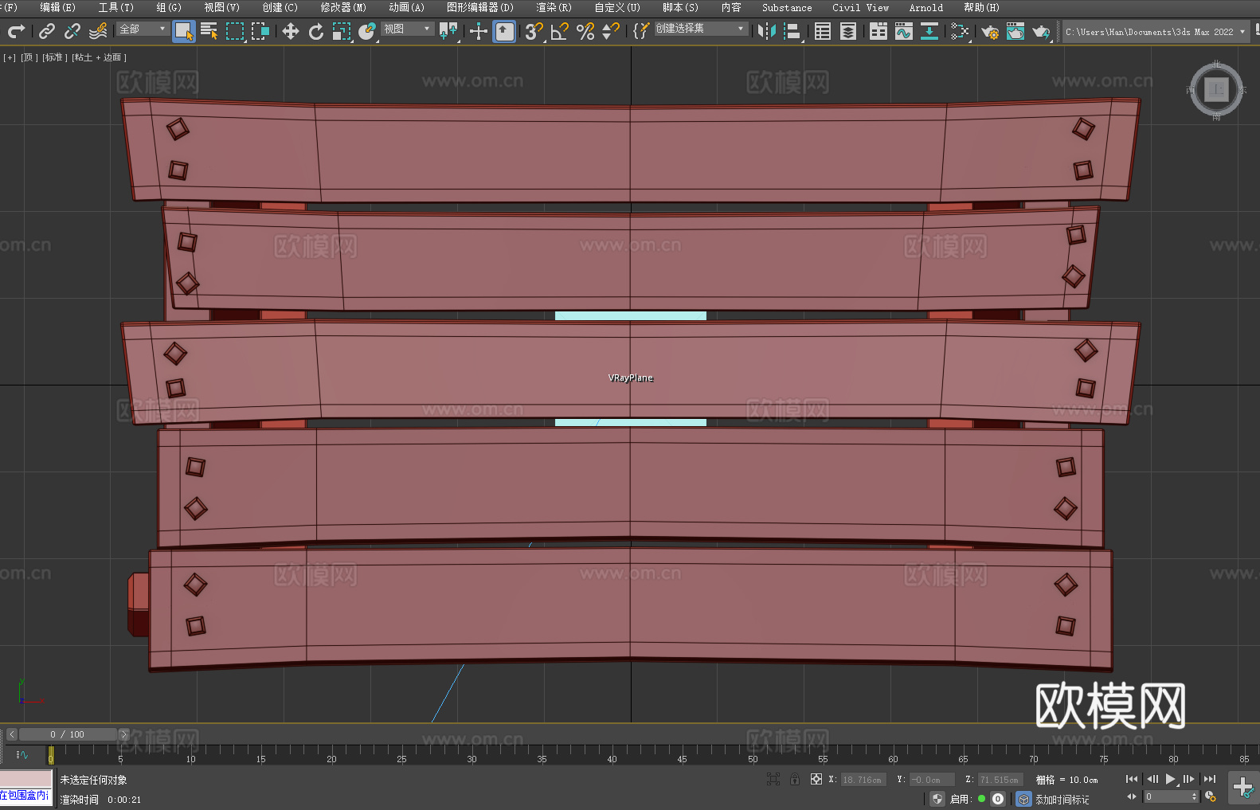Open the 全部 selection filter dropdown

pos(143,29)
